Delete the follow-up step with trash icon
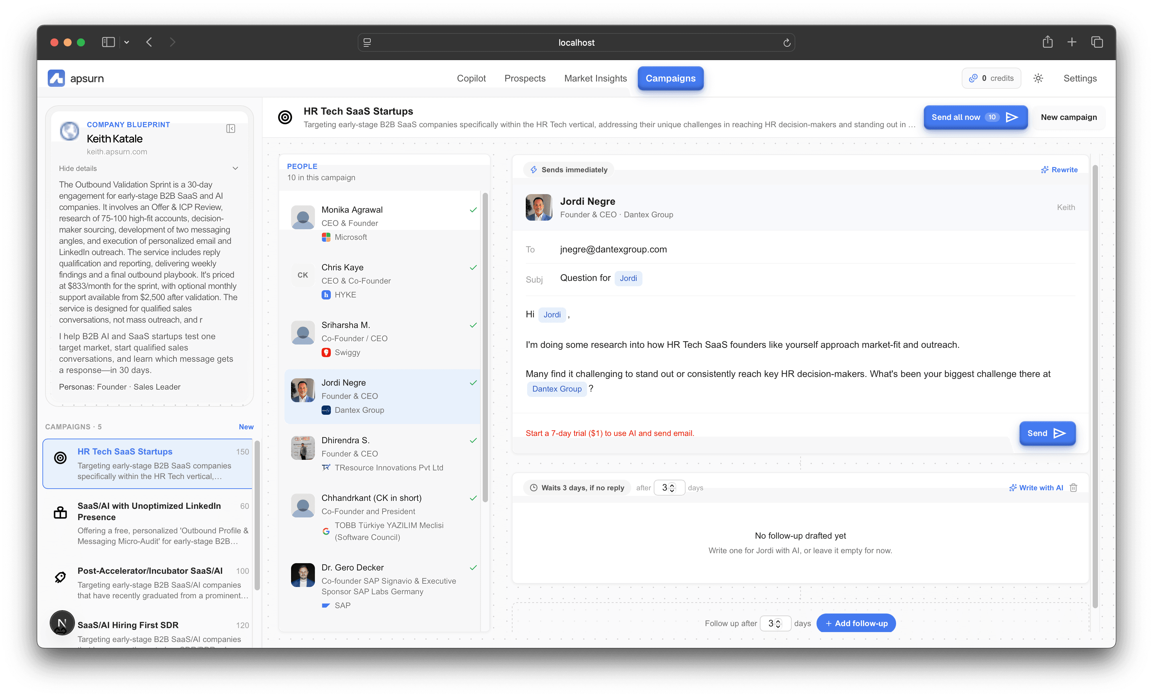Image resolution: width=1153 pixels, height=697 pixels. (x=1074, y=488)
